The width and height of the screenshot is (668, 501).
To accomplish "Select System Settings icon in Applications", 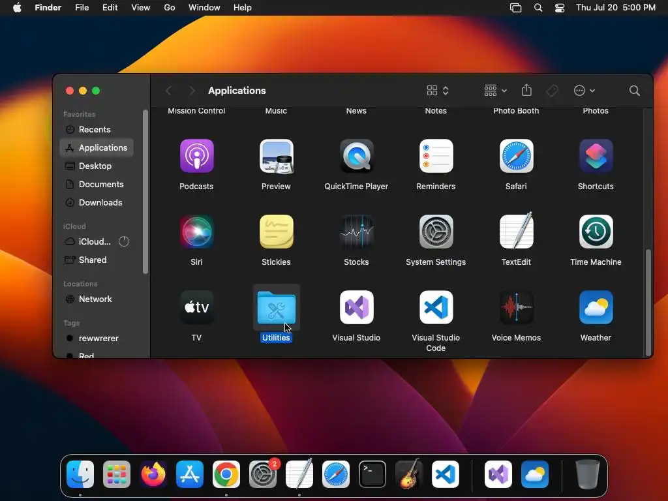I will click(436, 232).
